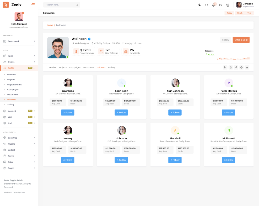Click the gift box icon in header

[228, 5]
